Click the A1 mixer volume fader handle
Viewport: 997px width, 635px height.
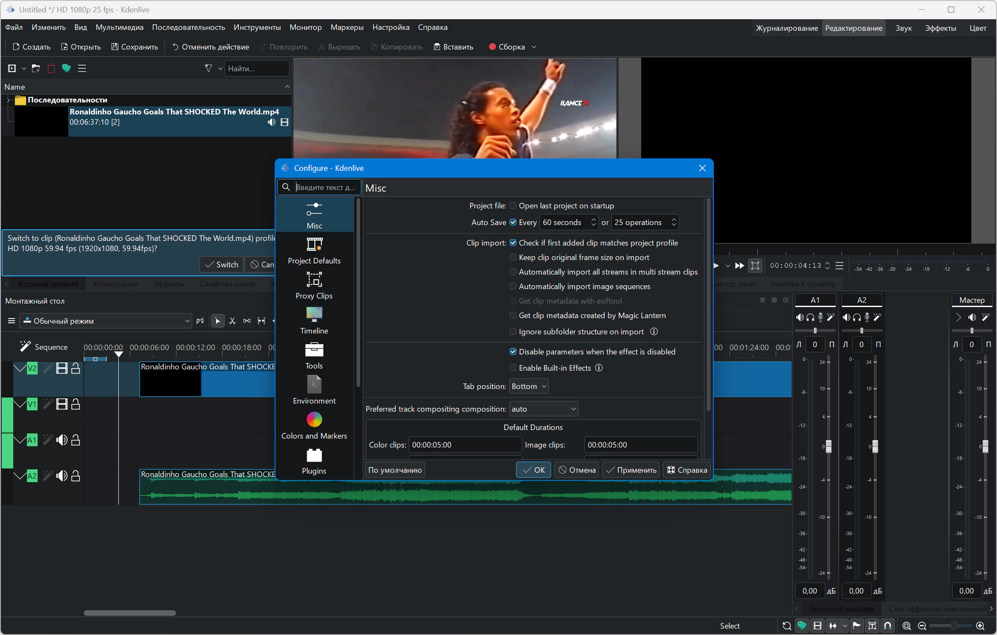829,446
